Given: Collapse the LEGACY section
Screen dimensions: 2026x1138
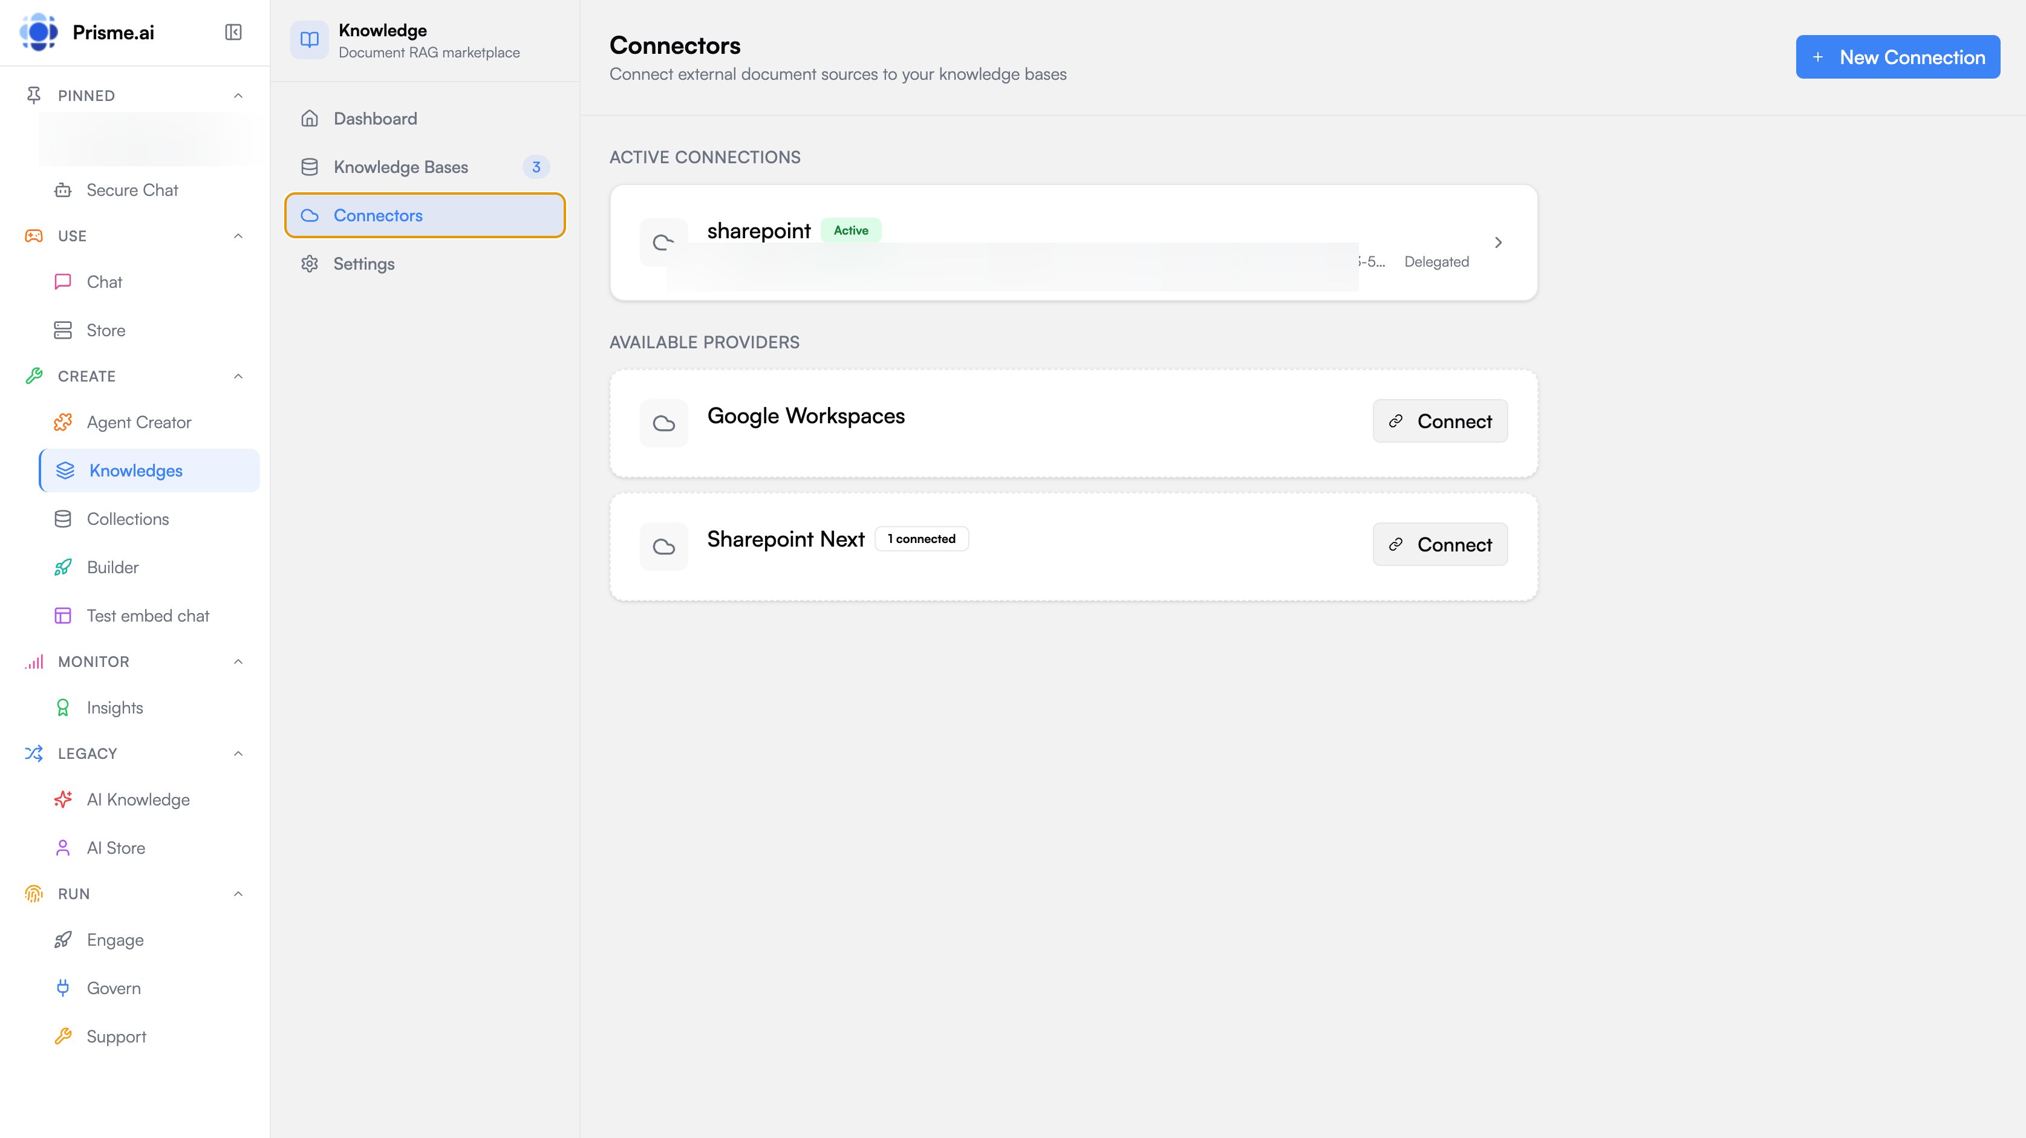Looking at the screenshot, I should pyautogui.click(x=238, y=753).
